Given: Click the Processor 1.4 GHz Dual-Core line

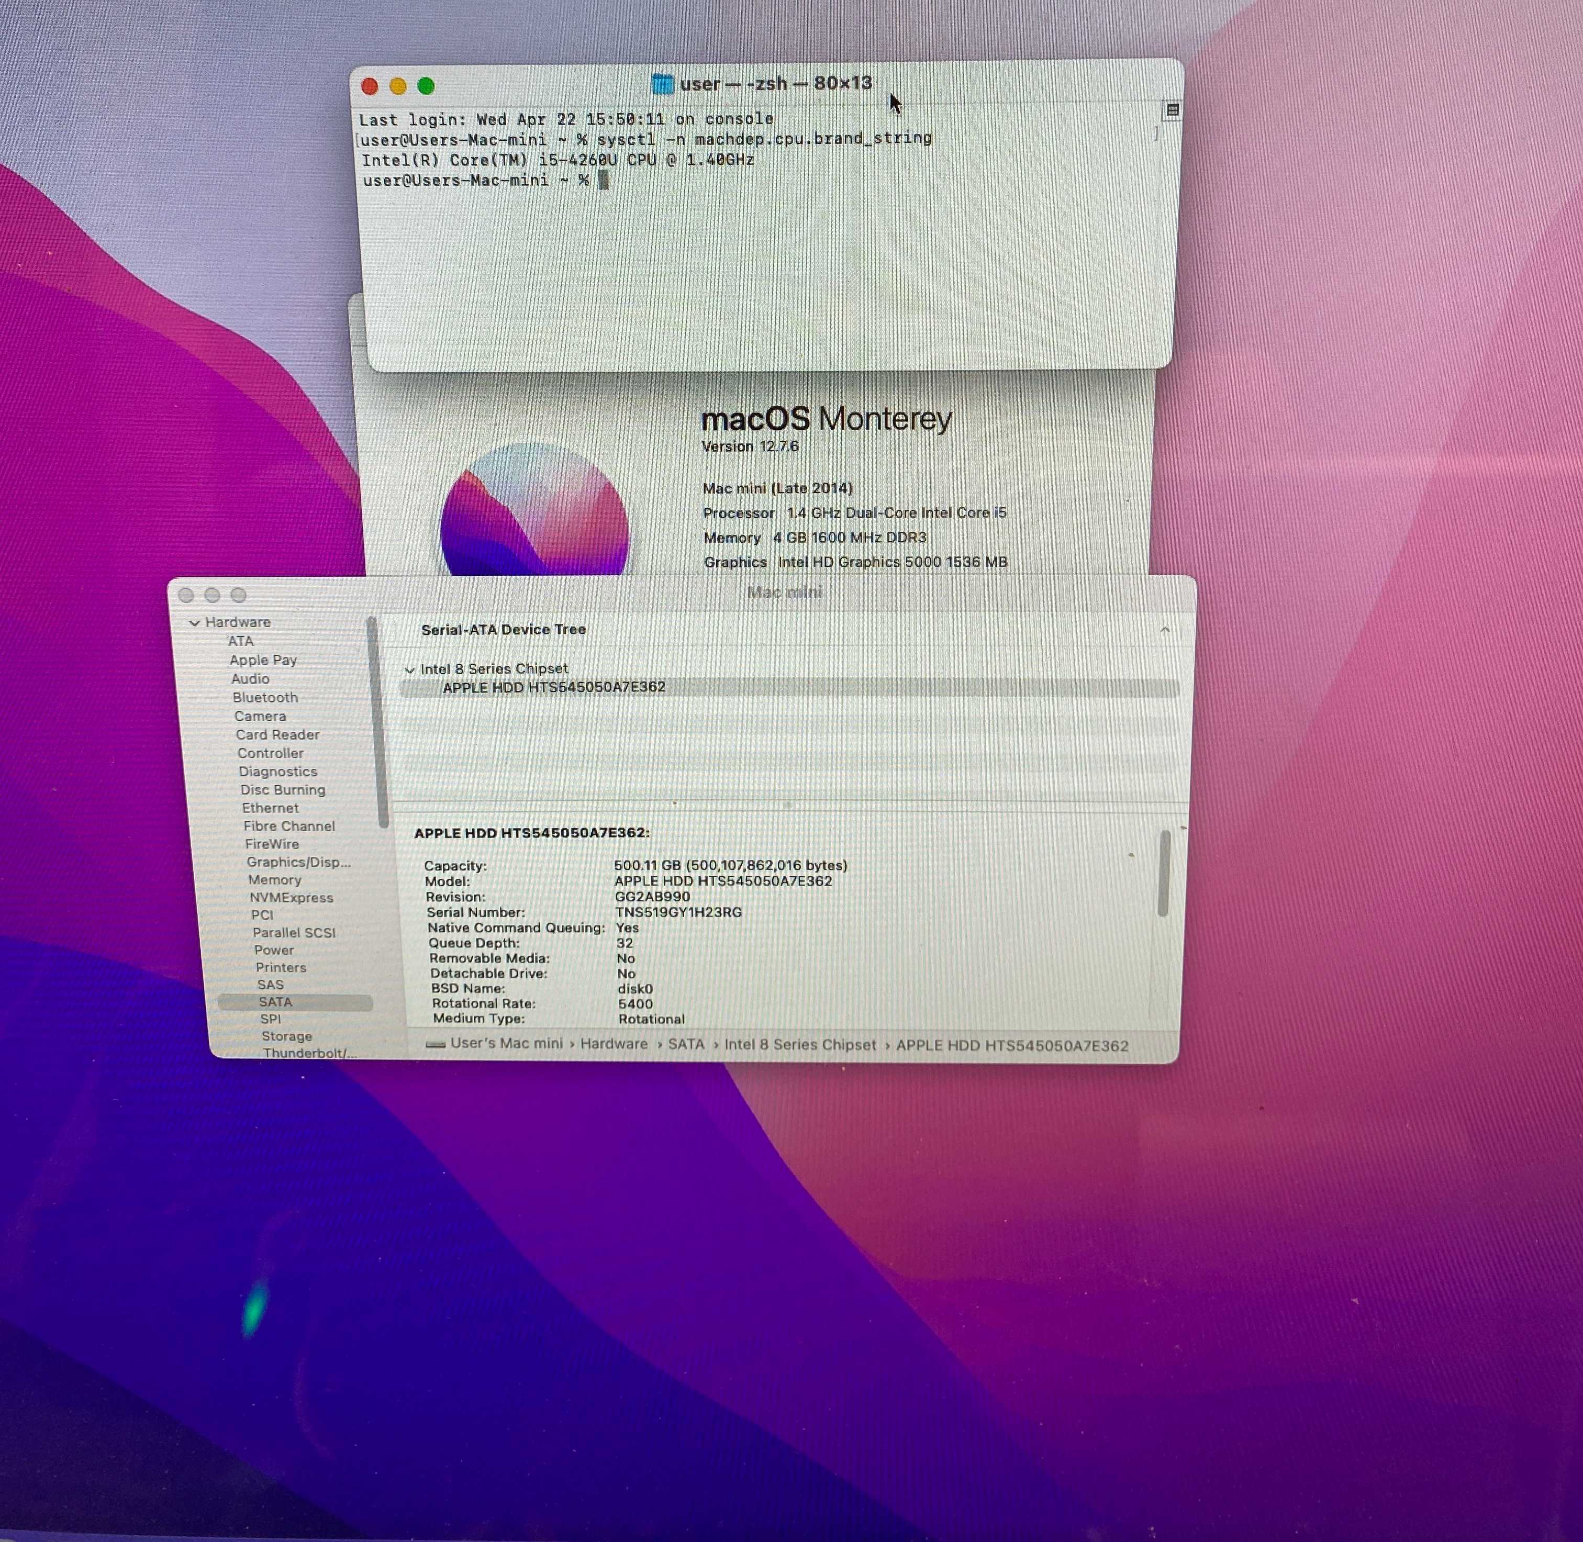Looking at the screenshot, I should 855,512.
